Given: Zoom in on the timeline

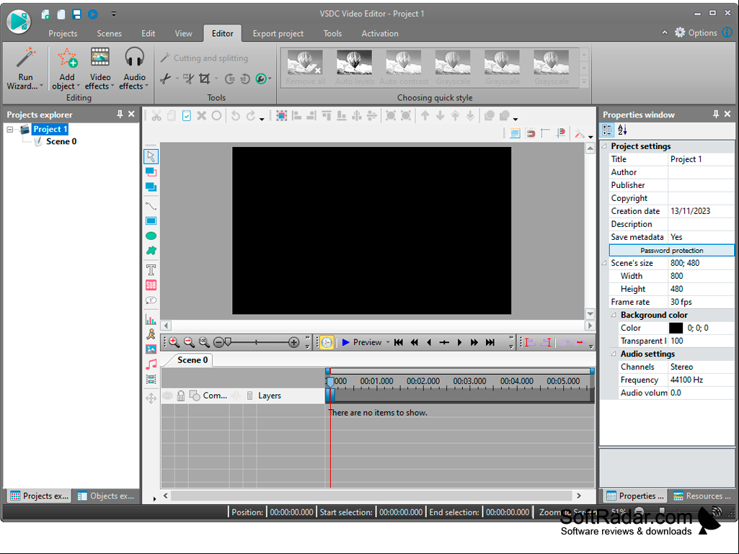Looking at the screenshot, I should tap(174, 342).
